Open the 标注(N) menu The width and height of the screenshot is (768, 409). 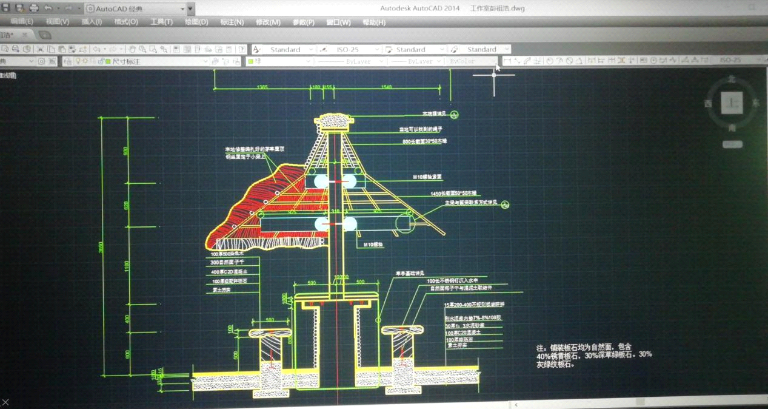(232, 22)
